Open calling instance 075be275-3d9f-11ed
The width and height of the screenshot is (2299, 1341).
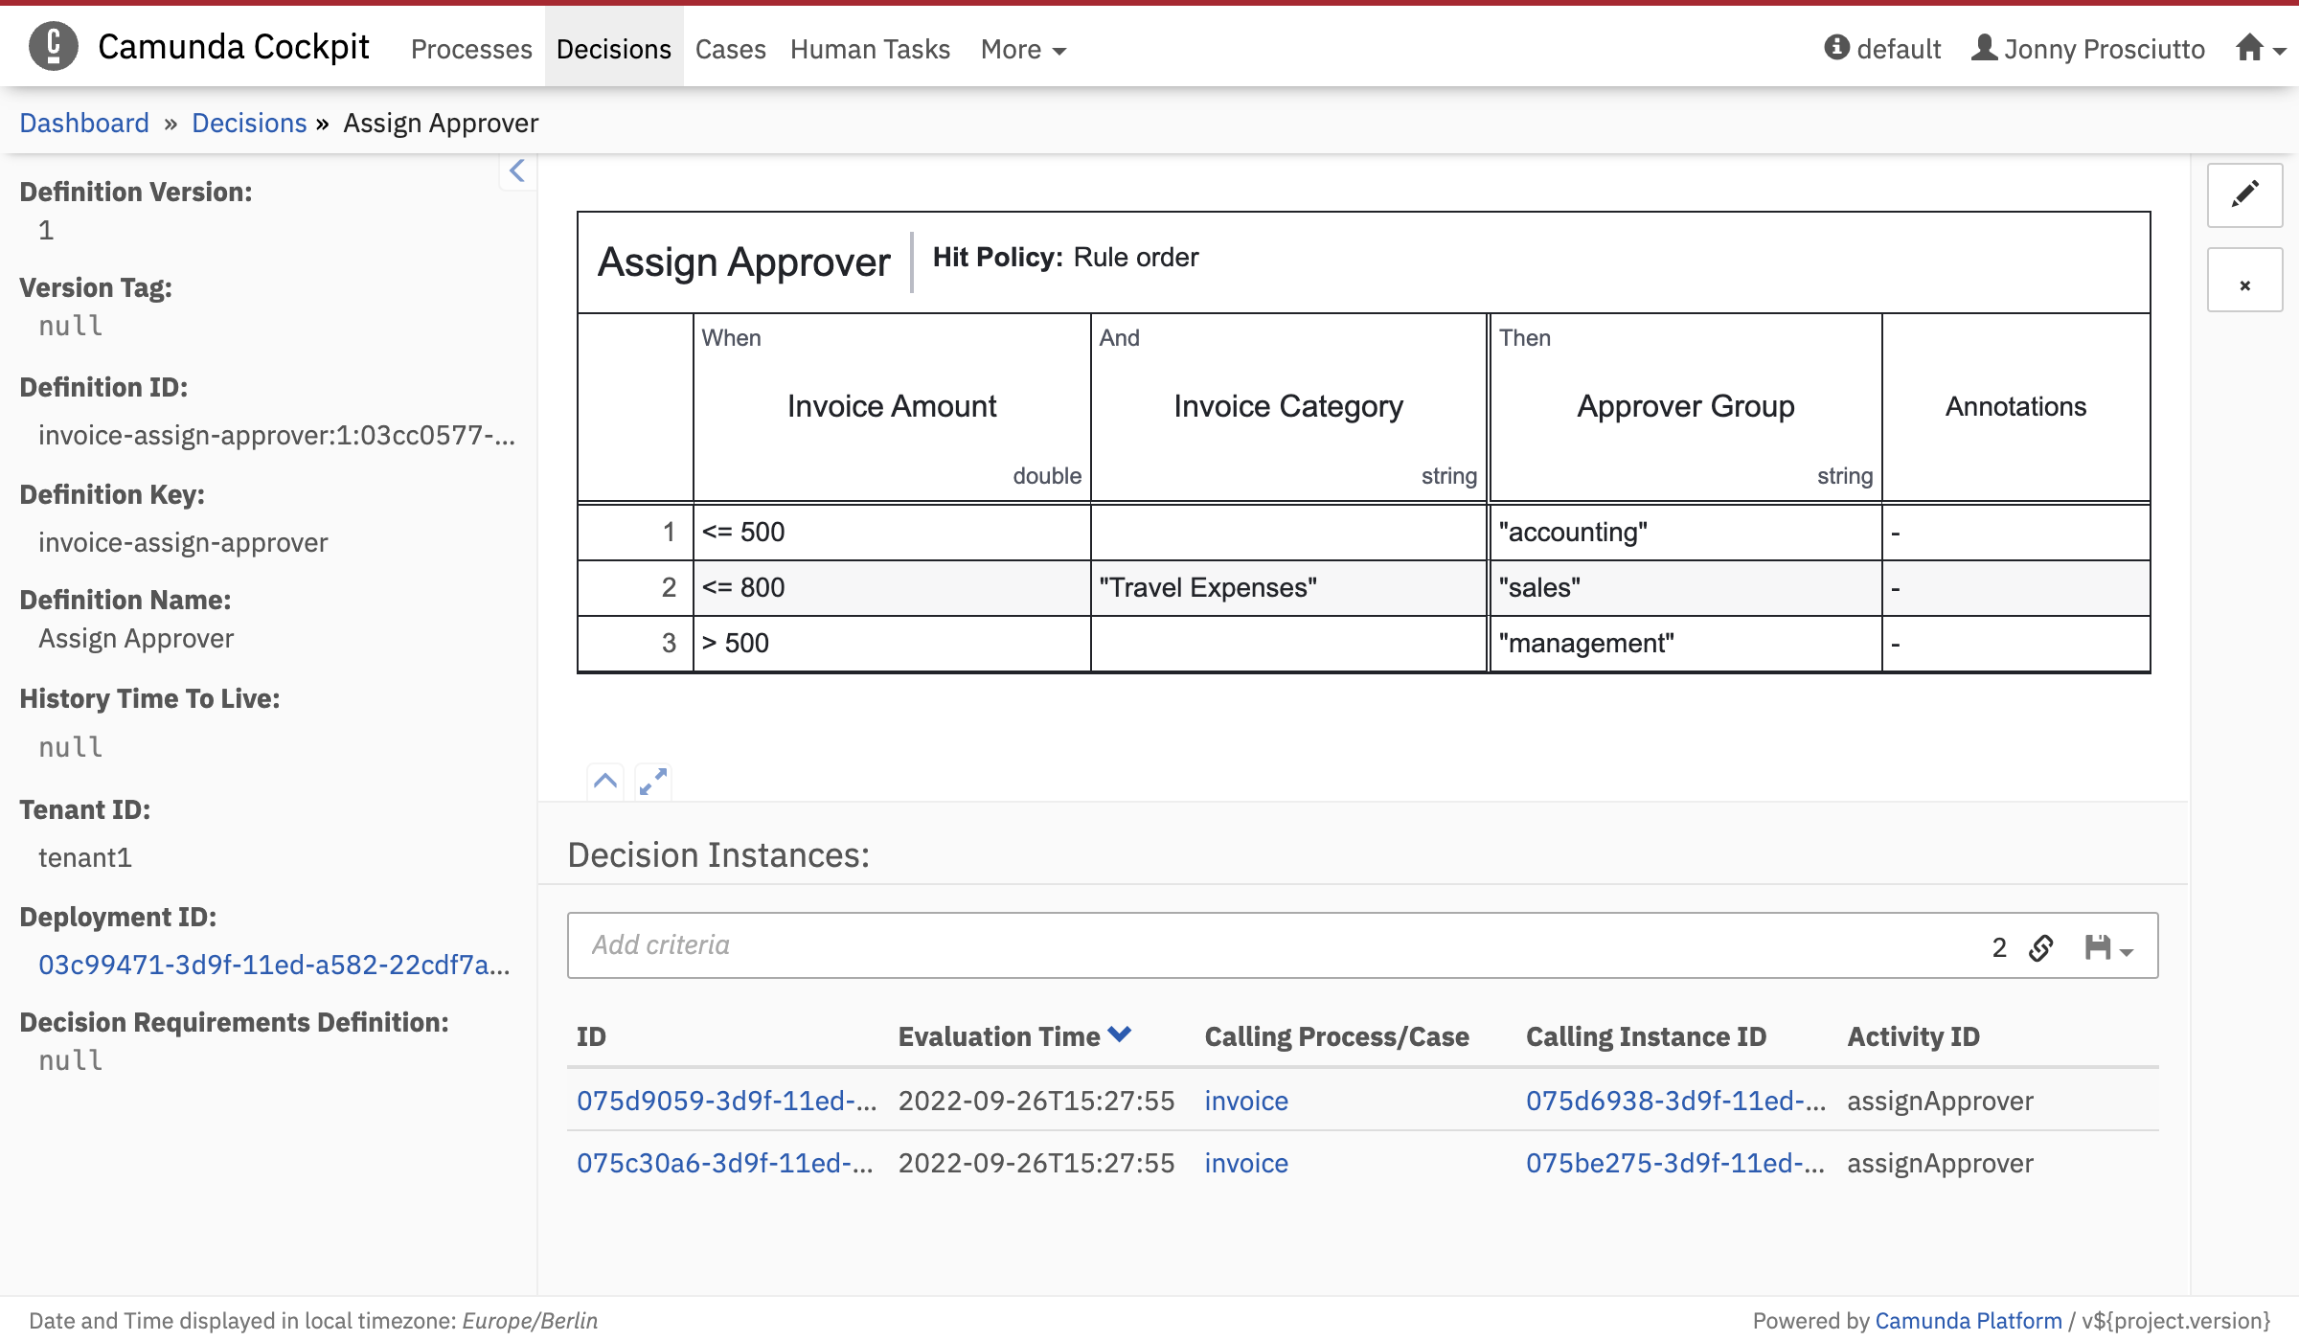[x=1675, y=1163]
